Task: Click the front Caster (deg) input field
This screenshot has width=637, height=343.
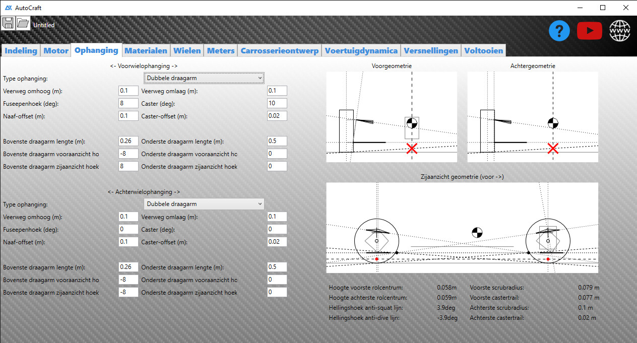Action: 277,103
